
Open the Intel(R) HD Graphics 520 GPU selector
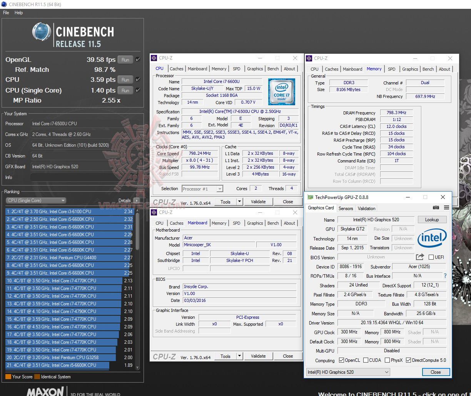[348, 372]
